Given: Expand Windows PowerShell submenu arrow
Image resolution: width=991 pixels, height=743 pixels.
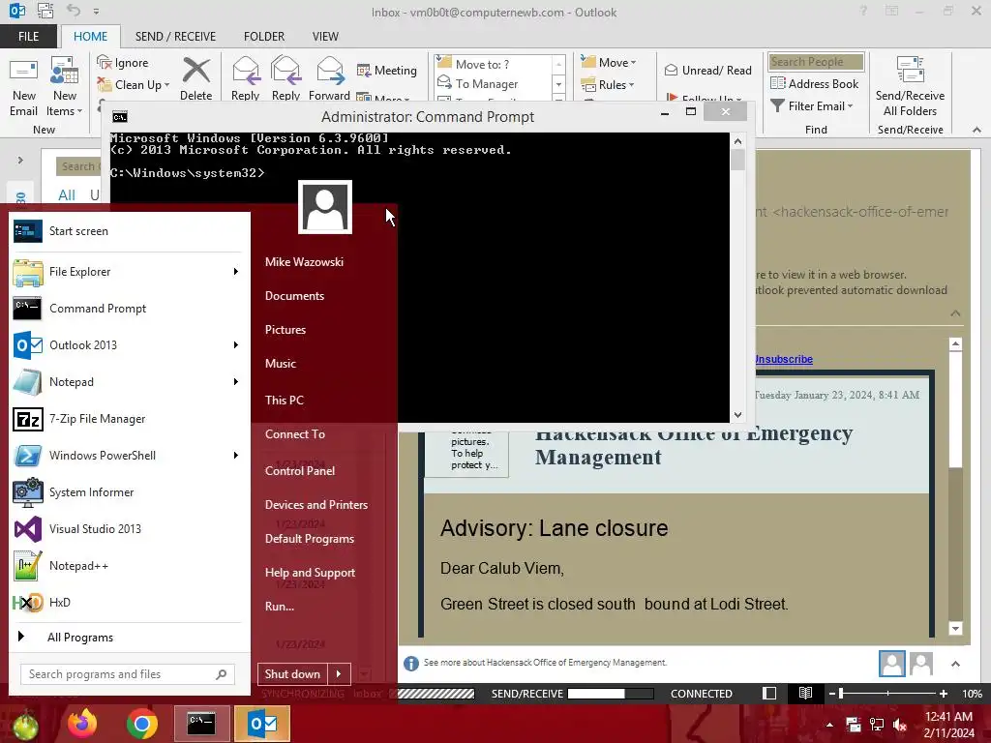Looking at the screenshot, I should (236, 456).
